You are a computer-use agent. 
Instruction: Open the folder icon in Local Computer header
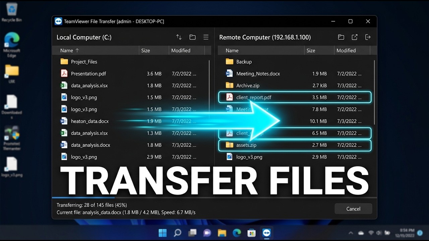click(192, 37)
